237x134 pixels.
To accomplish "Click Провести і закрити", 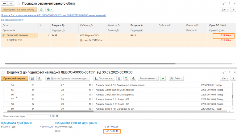I will [15, 79].
